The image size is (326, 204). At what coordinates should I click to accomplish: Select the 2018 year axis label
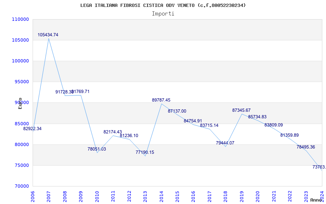point(226,196)
